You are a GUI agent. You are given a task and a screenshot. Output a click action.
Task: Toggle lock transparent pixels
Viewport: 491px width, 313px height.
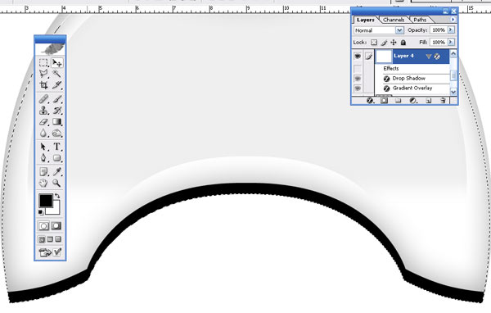click(374, 43)
